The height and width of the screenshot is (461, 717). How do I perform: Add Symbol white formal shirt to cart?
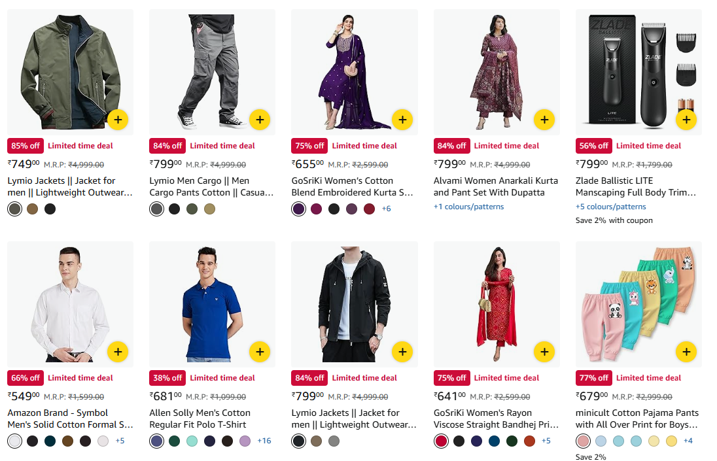coord(118,352)
